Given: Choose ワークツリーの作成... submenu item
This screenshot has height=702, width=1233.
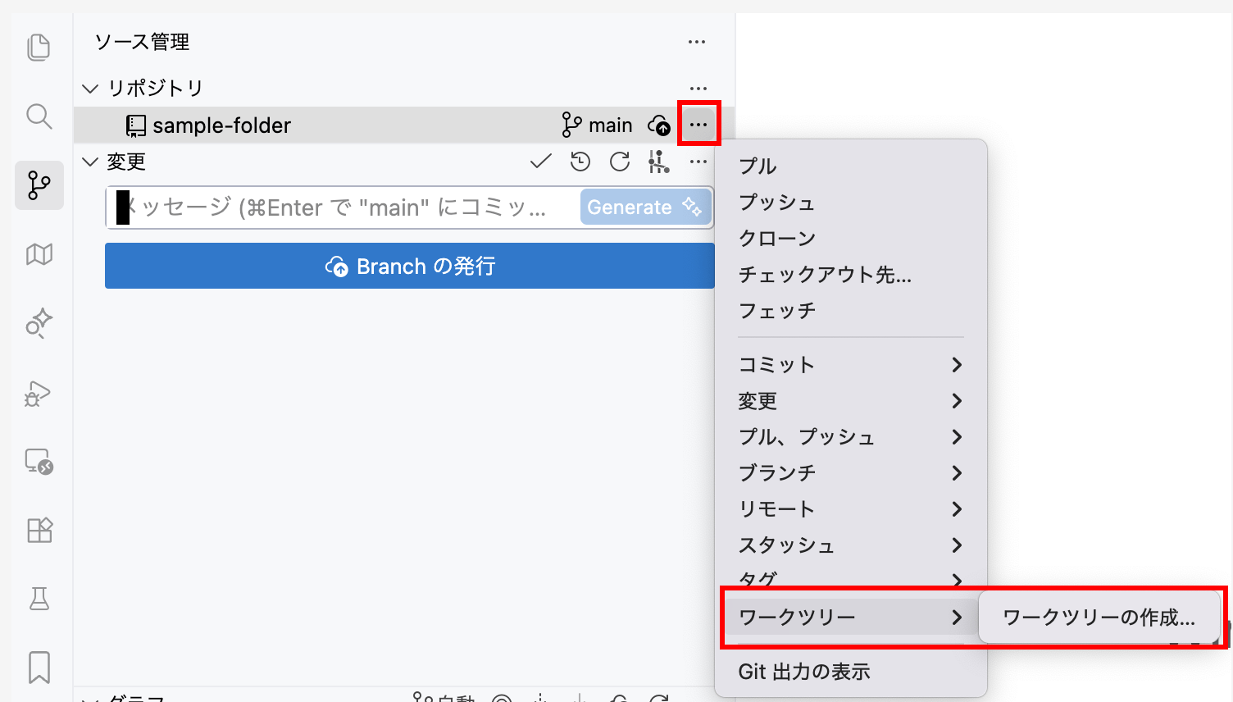Looking at the screenshot, I should tap(1099, 618).
